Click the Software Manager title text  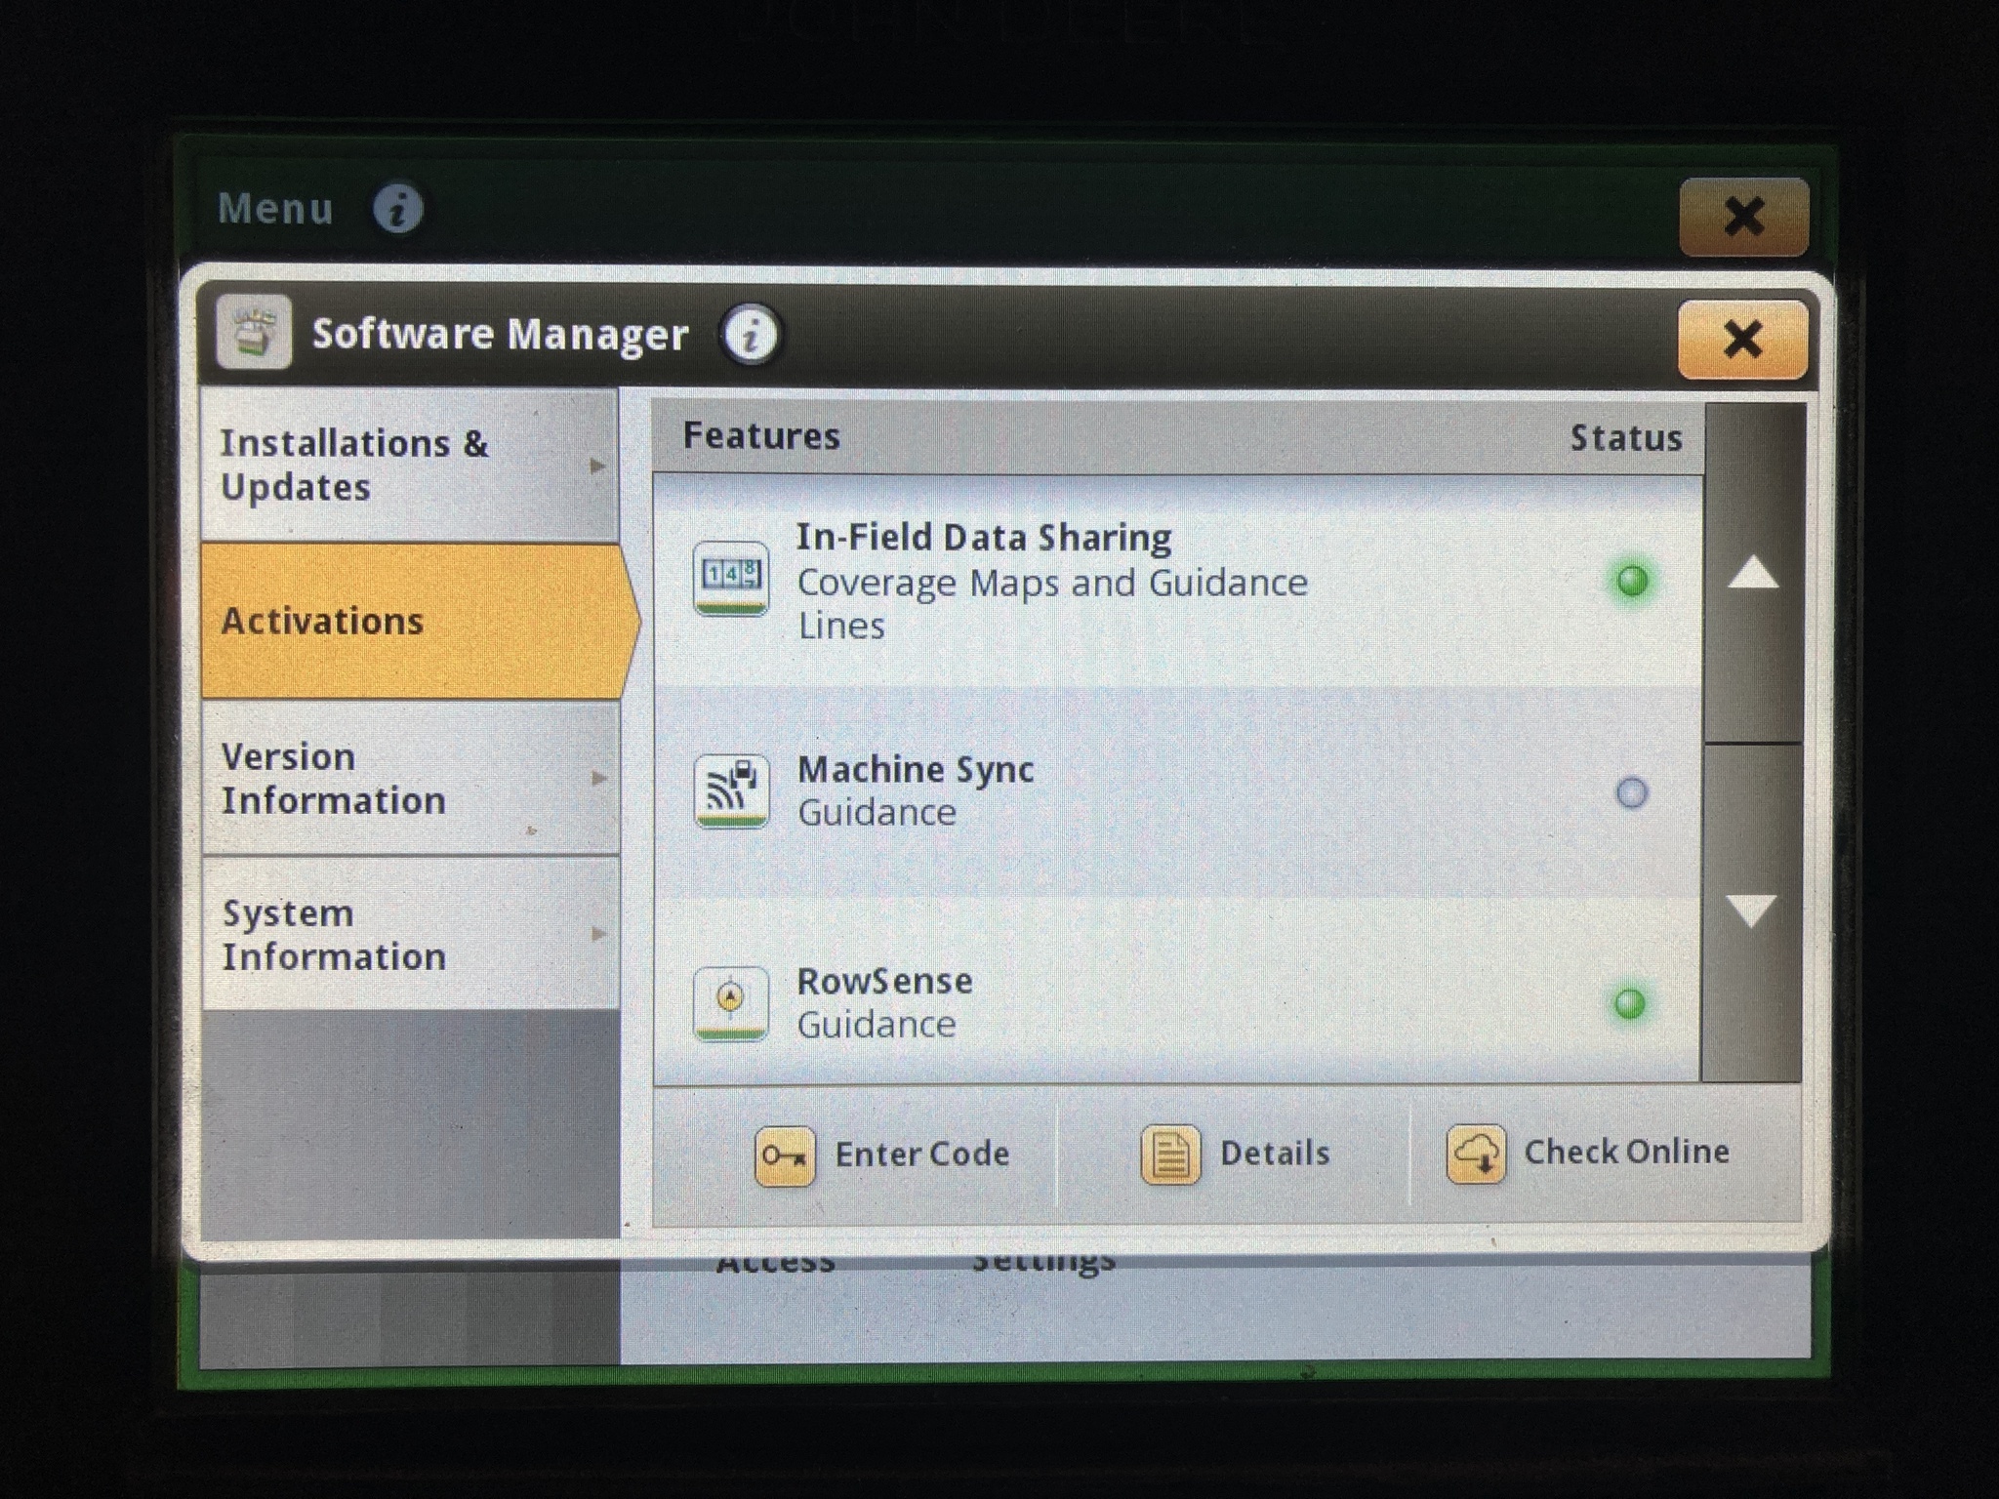tap(501, 335)
